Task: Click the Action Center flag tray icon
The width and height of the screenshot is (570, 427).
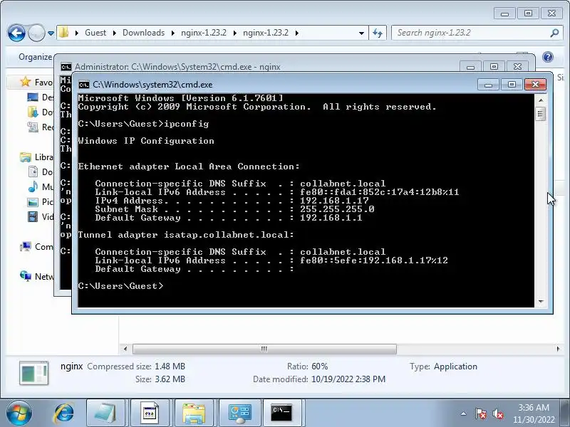Action: [x=480, y=413]
